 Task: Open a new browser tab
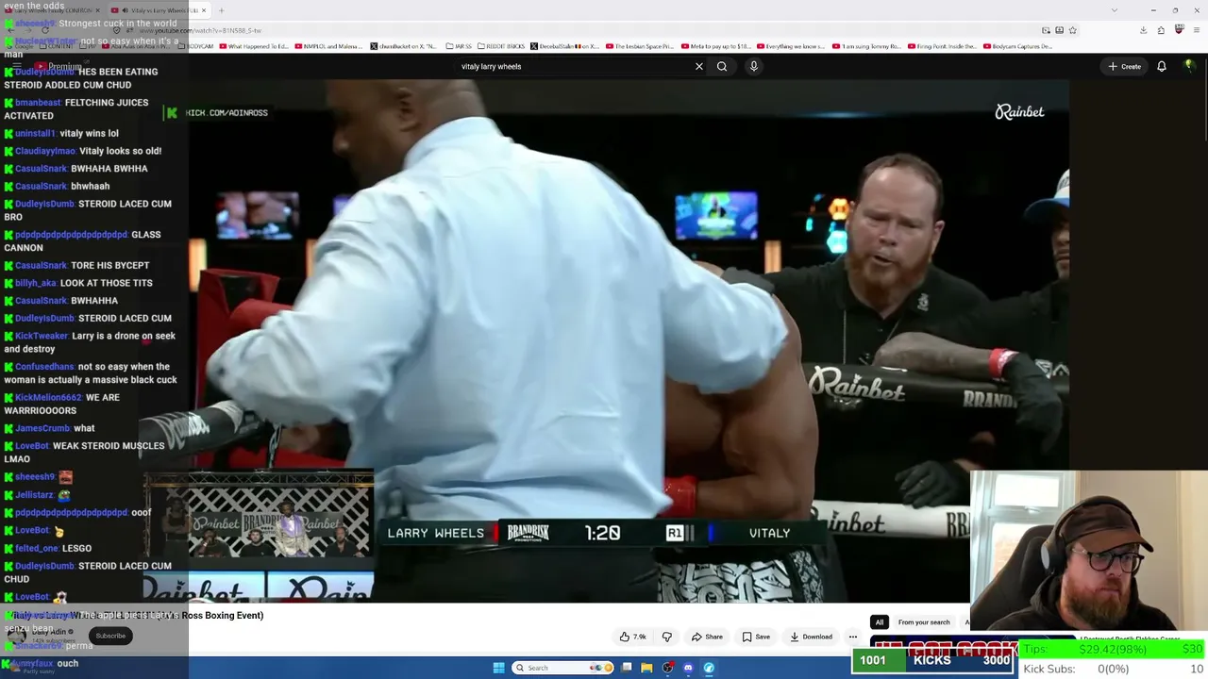point(221,10)
